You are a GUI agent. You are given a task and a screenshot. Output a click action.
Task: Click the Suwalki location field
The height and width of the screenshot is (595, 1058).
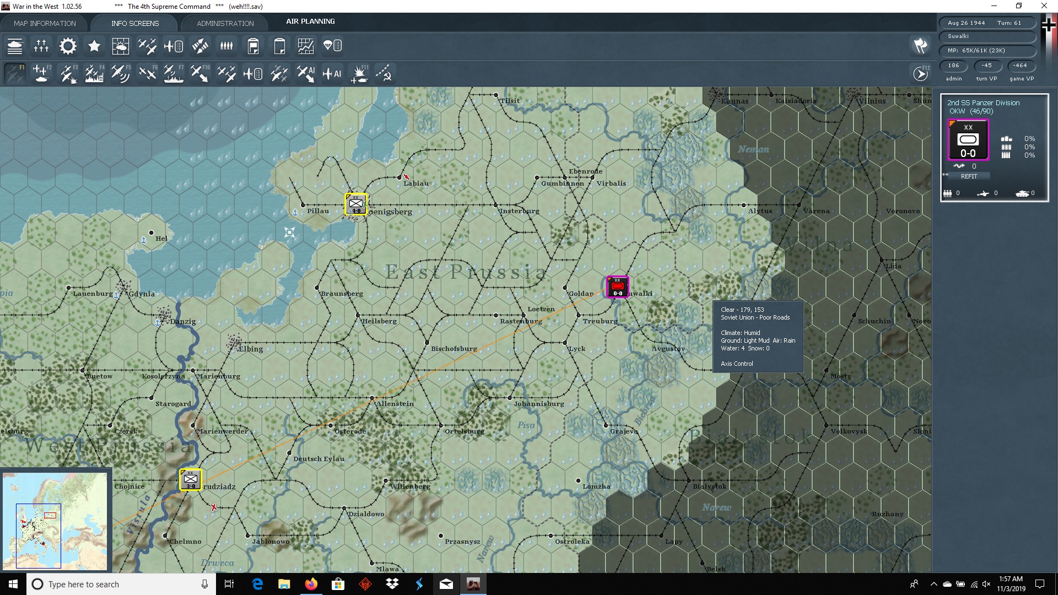tap(986, 36)
